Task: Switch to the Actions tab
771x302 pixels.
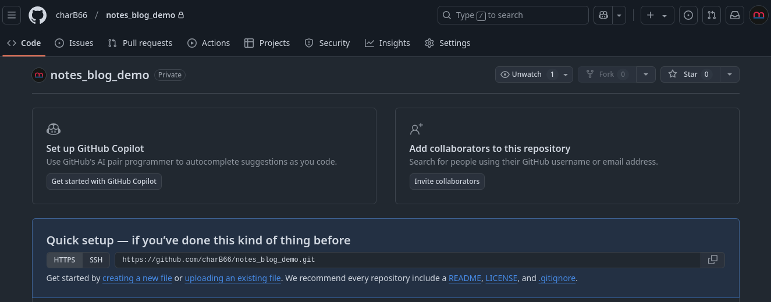Action: 208,43
